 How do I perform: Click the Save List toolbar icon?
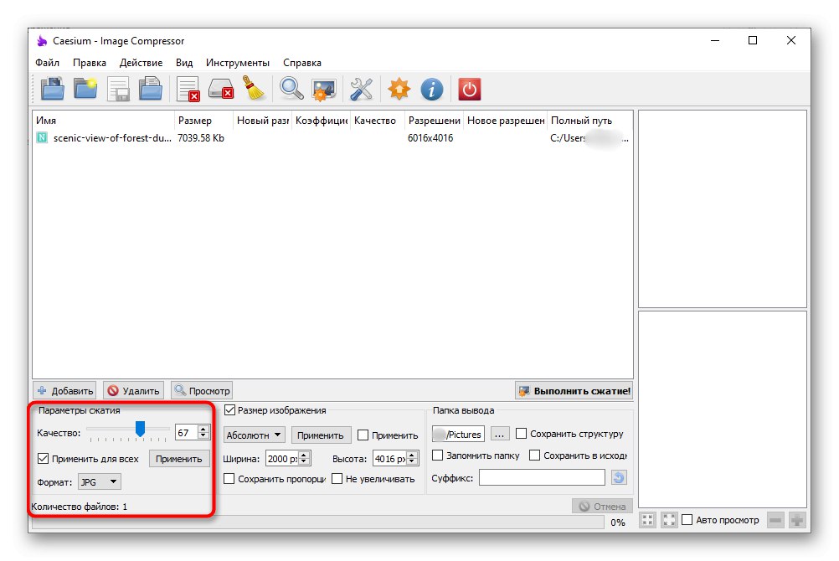pyautogui.click(x=118, y=89)
